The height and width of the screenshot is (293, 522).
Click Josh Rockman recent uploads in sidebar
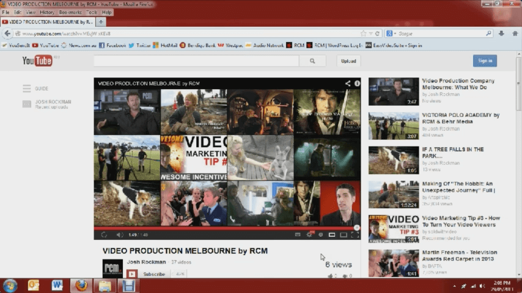point(47,104)
